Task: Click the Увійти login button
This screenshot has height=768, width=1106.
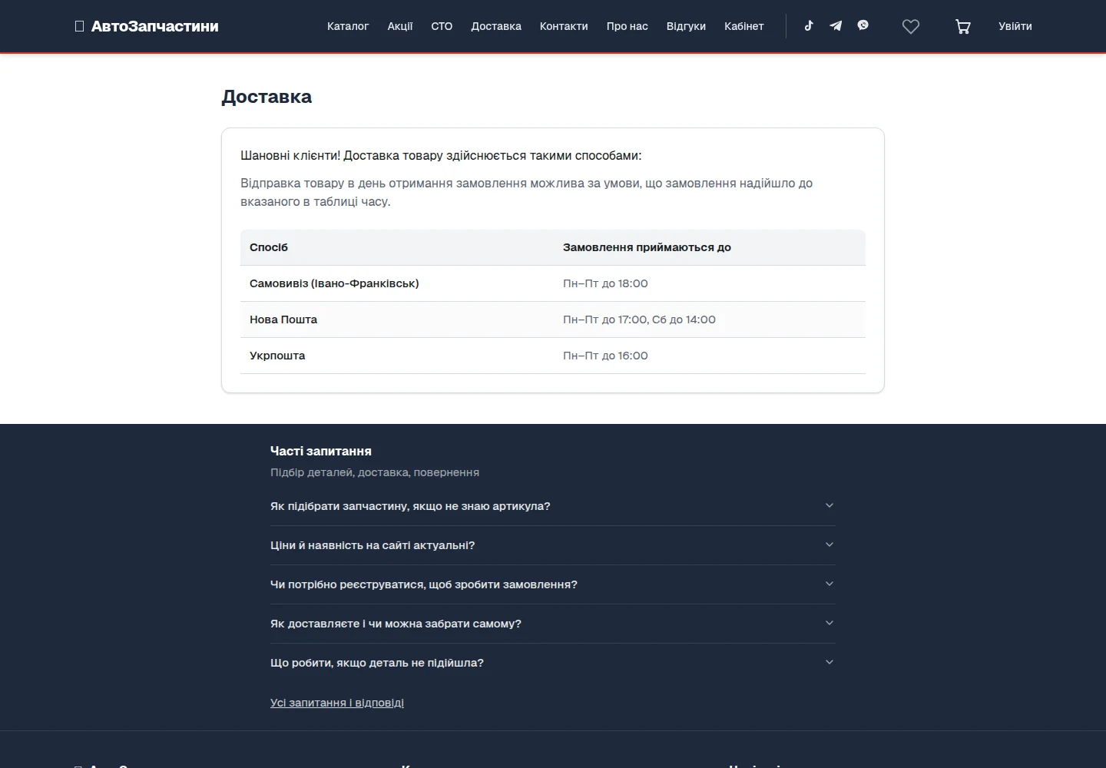Action: coord(1015,26)
